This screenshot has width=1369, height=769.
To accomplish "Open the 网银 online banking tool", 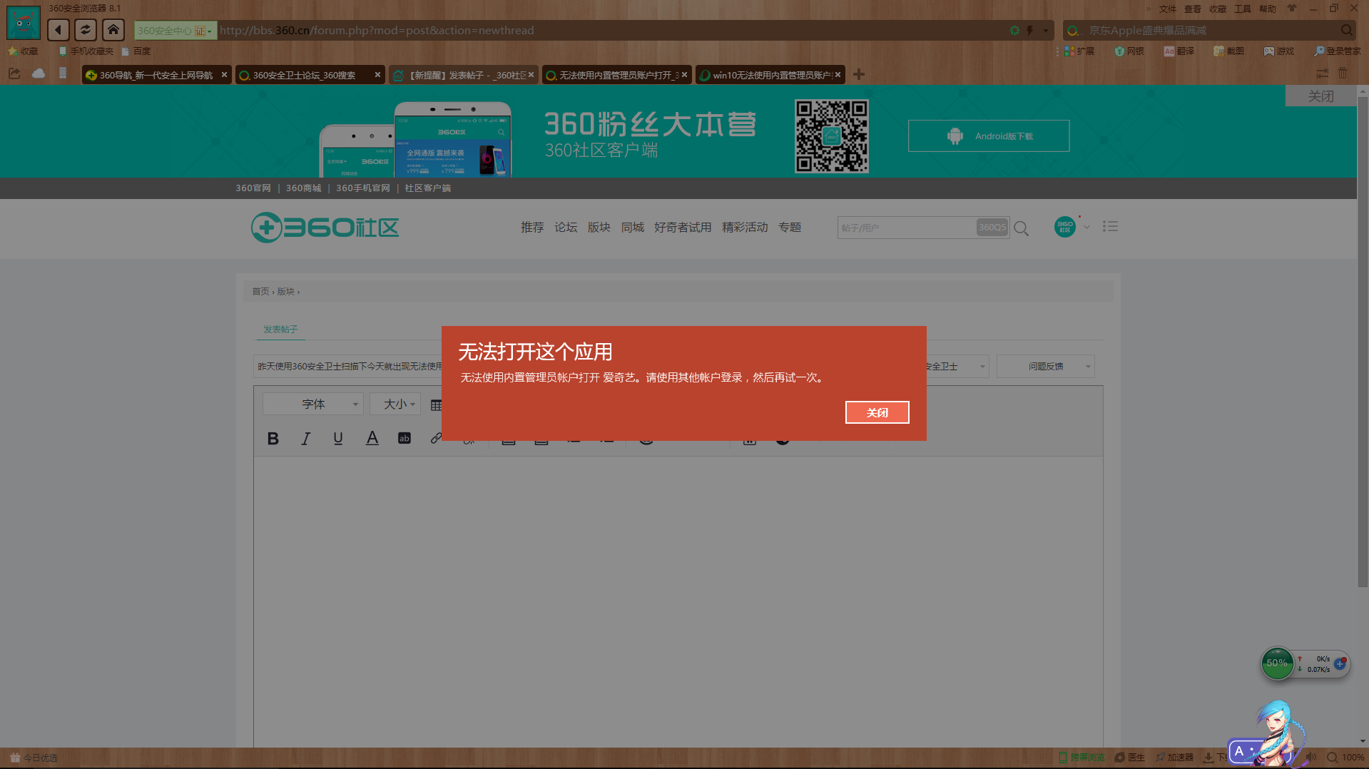I will click(1129, 51).
